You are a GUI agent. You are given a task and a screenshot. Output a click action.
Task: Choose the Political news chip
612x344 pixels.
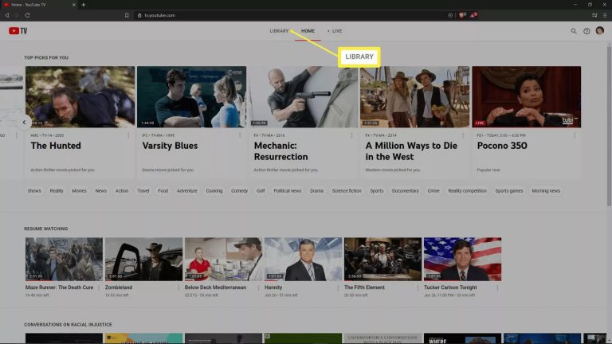(x=287, y=191)
